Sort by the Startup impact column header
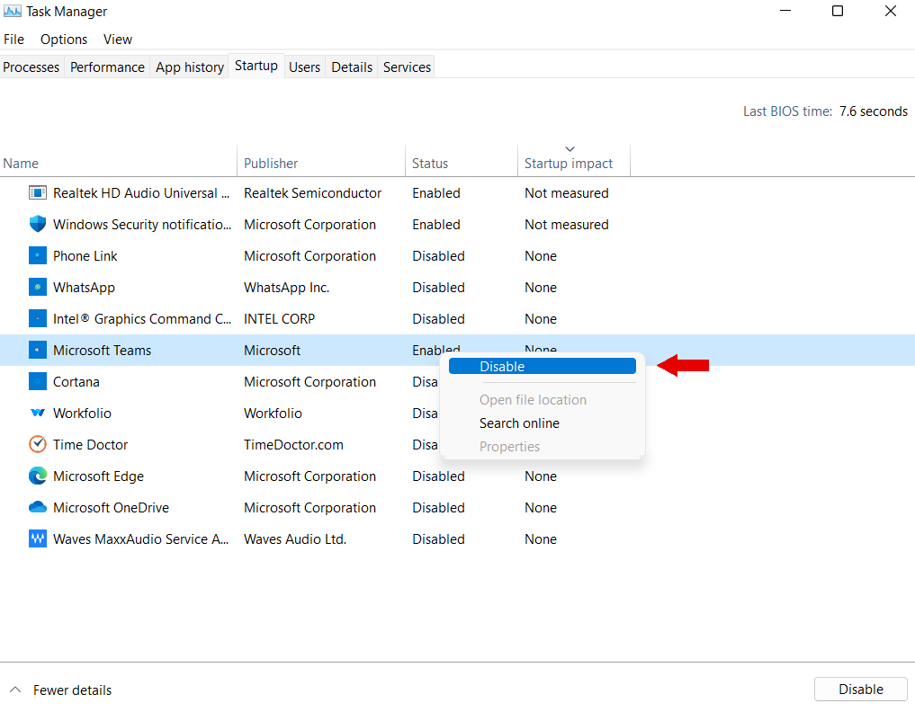 click(574, 161)
